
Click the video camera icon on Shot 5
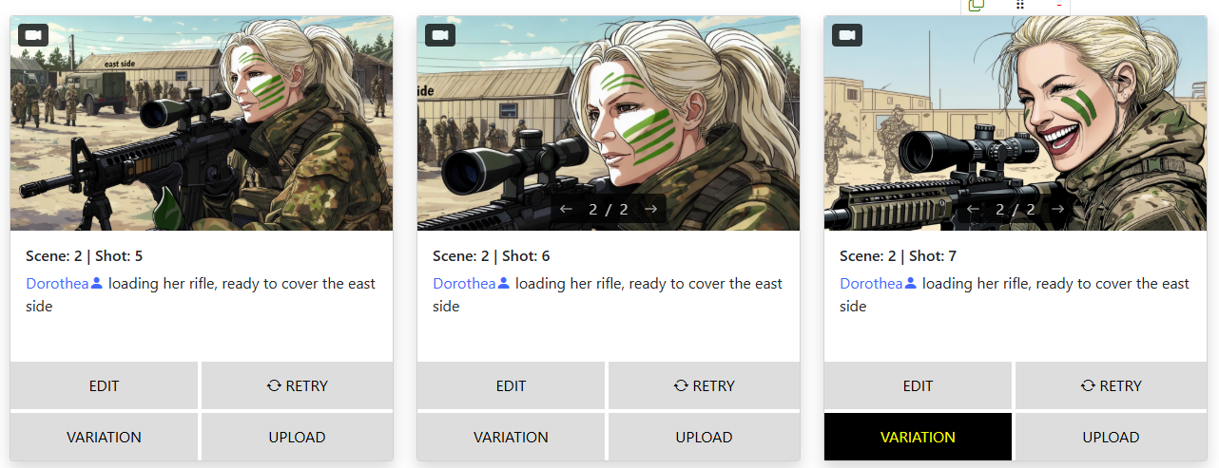point(33,35)
